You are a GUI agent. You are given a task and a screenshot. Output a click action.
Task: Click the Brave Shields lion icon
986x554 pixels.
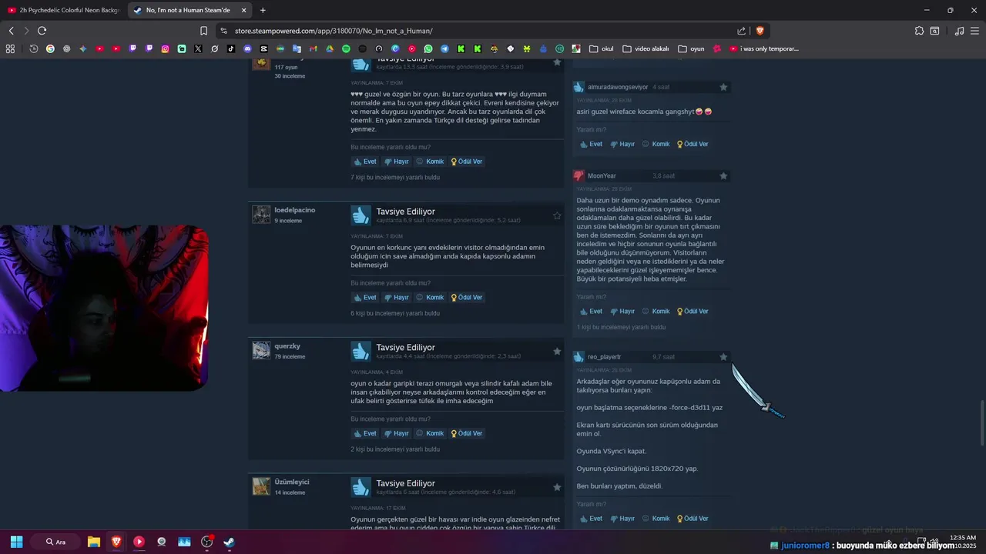tap(760, 31)
